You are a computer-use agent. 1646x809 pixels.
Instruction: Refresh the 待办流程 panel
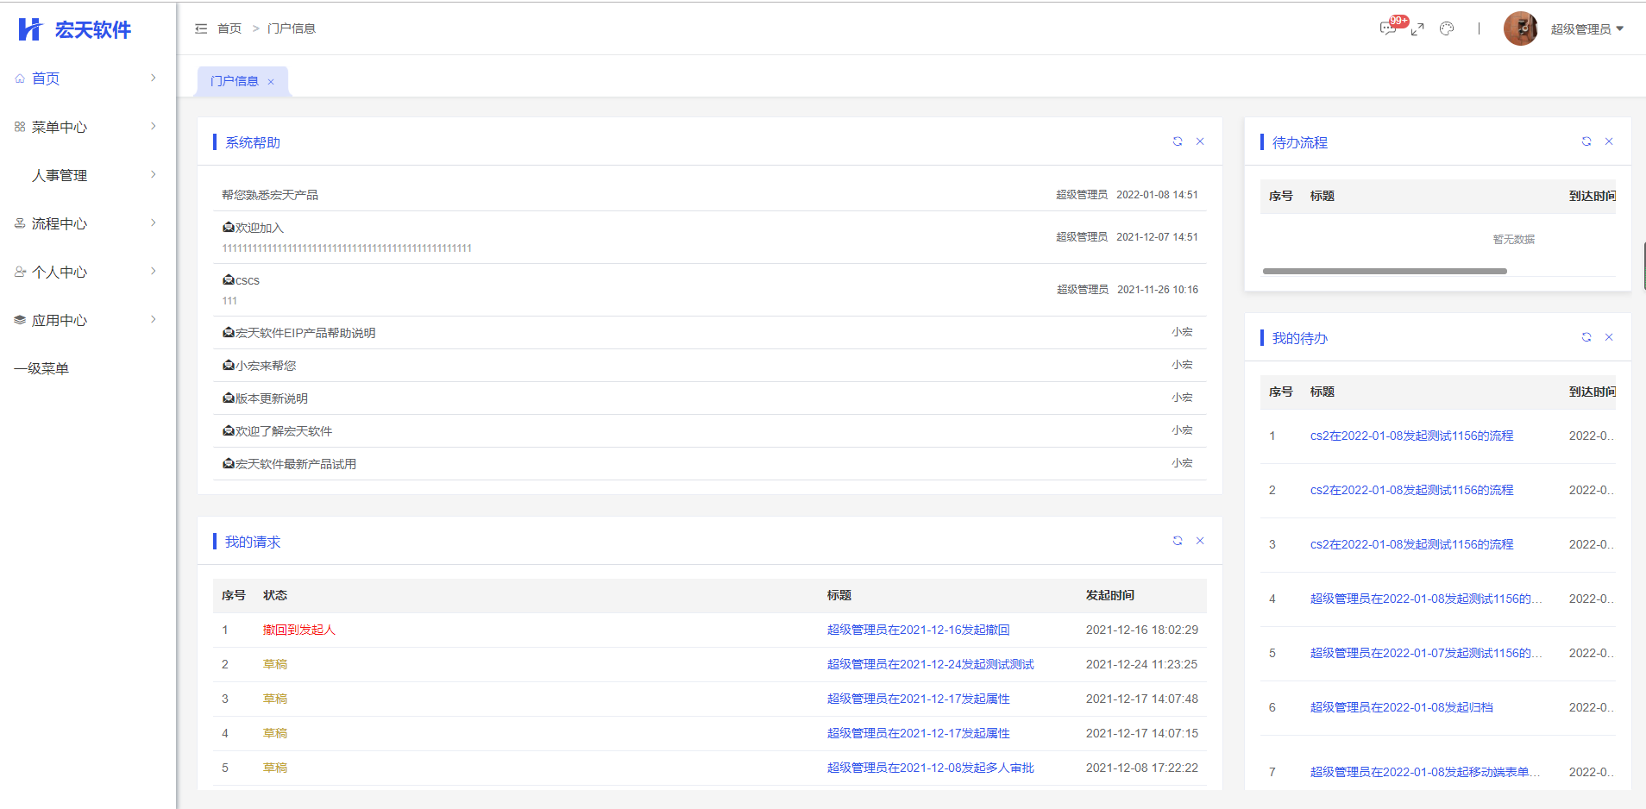[1586, 141]
